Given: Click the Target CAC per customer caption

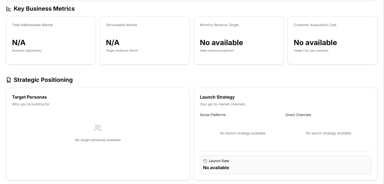Looking at the screenshot, I should 311,51.
